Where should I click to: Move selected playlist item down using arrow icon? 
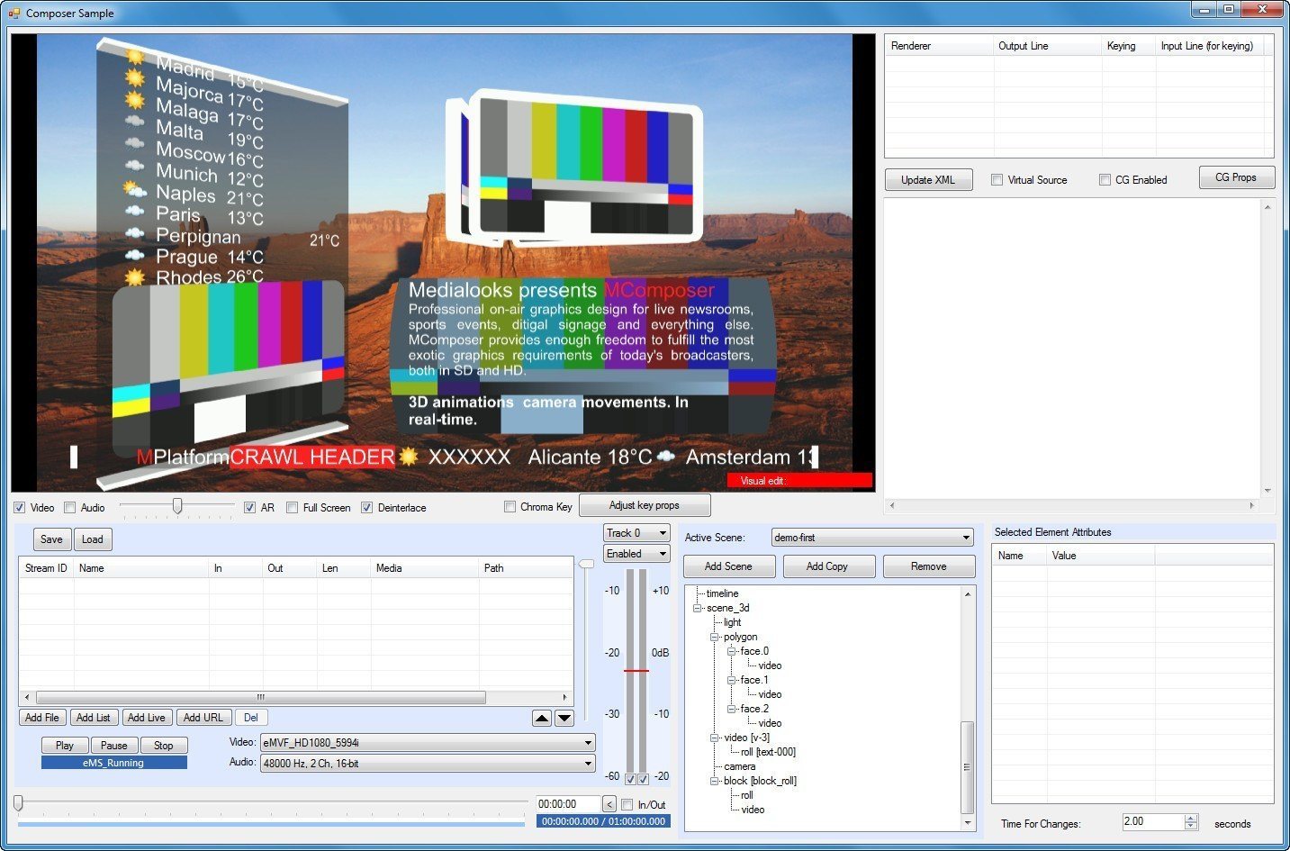[x=564, y=718]
